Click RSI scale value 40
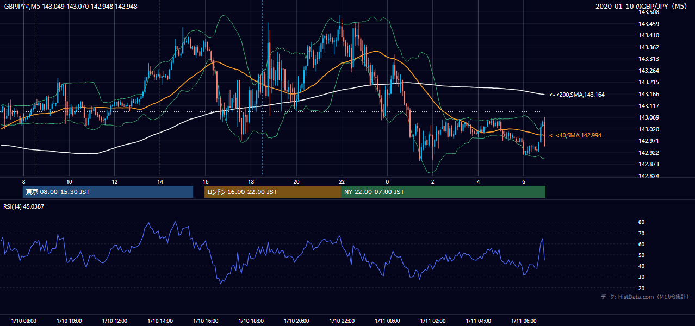The image size is (695, 326). click(642, 266)
